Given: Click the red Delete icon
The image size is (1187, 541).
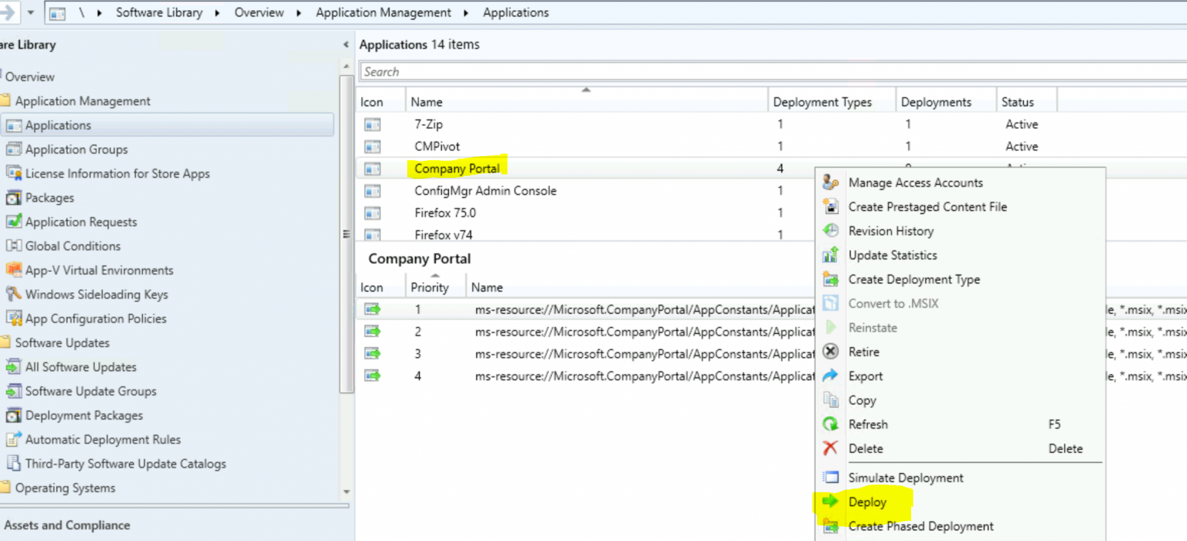Looking at the screenshot, I should pyautogui.click(x=831, y=448).
